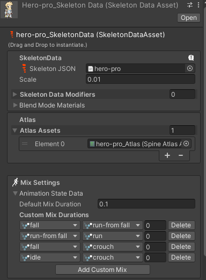The height and width of the screenshot is (280, 206).
Task: Add an atlas asset with plus icon
Action: click(167, 155)
